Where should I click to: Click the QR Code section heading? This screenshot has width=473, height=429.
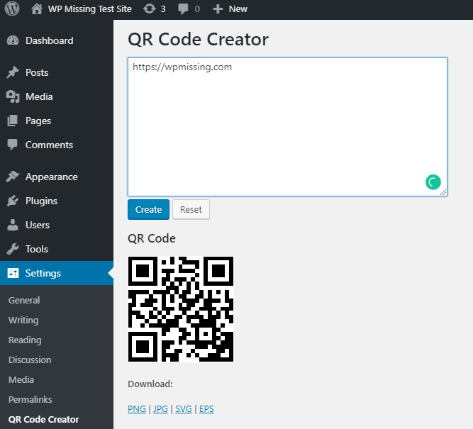pyautogui.click(x=152, y=238)
